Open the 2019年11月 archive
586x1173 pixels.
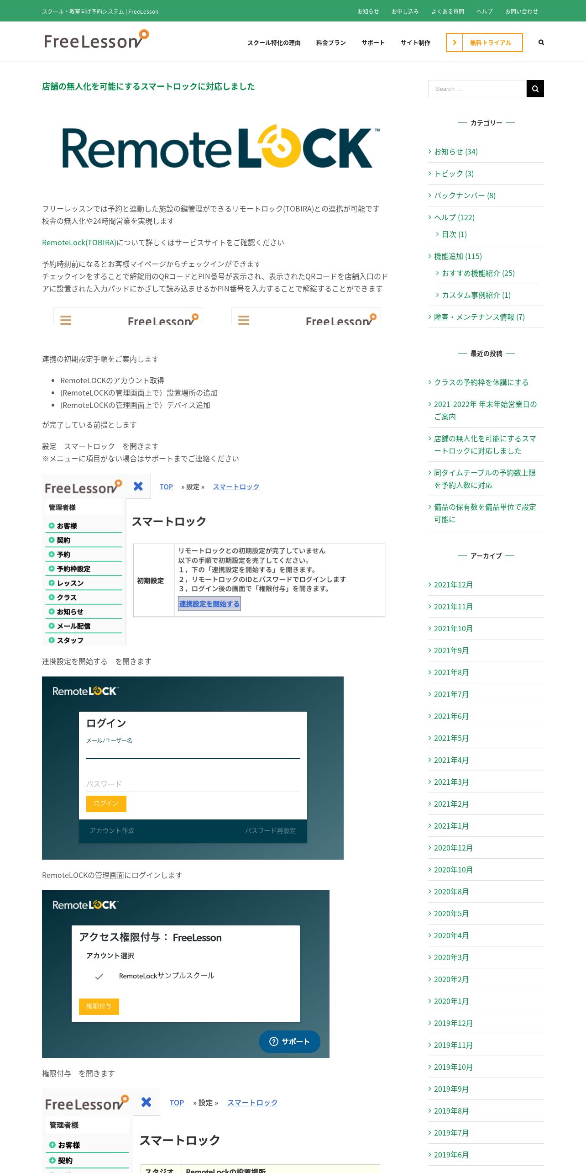coord(453,1045)
